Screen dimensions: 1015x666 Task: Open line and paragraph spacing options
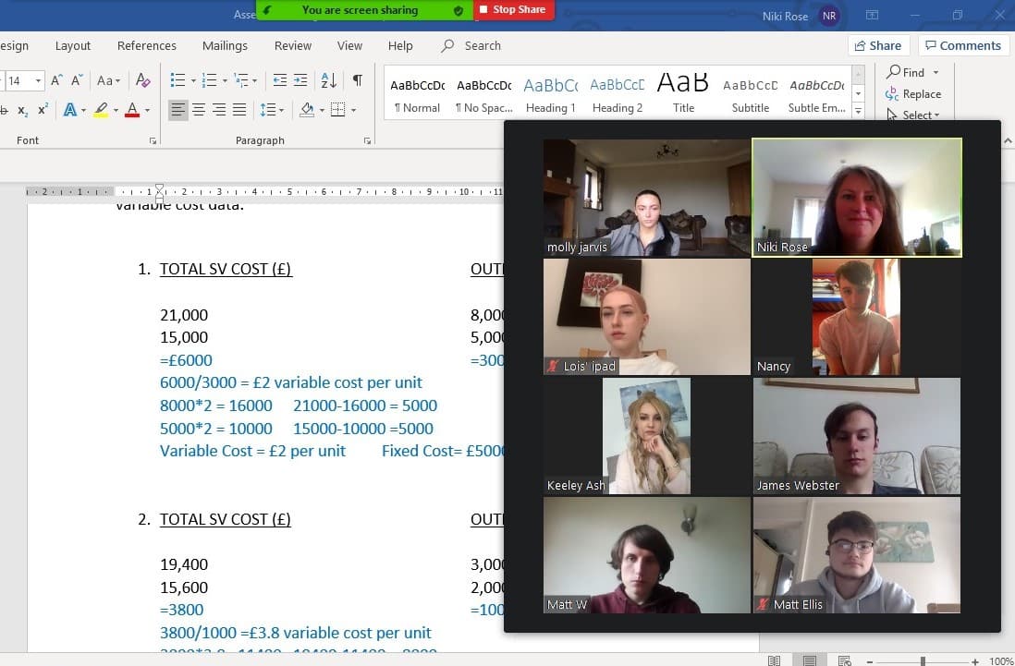click(268, 110)
